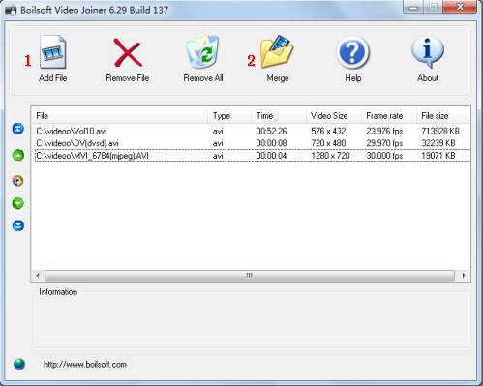Move selected file to bottom with blue icon
This screenshot has width=483, height=386.
pos(18,225)
